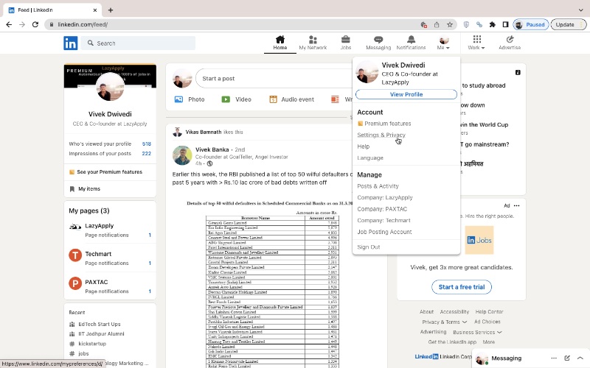Open the Home feed icon
590x368 pixels.
pos(280,40)
